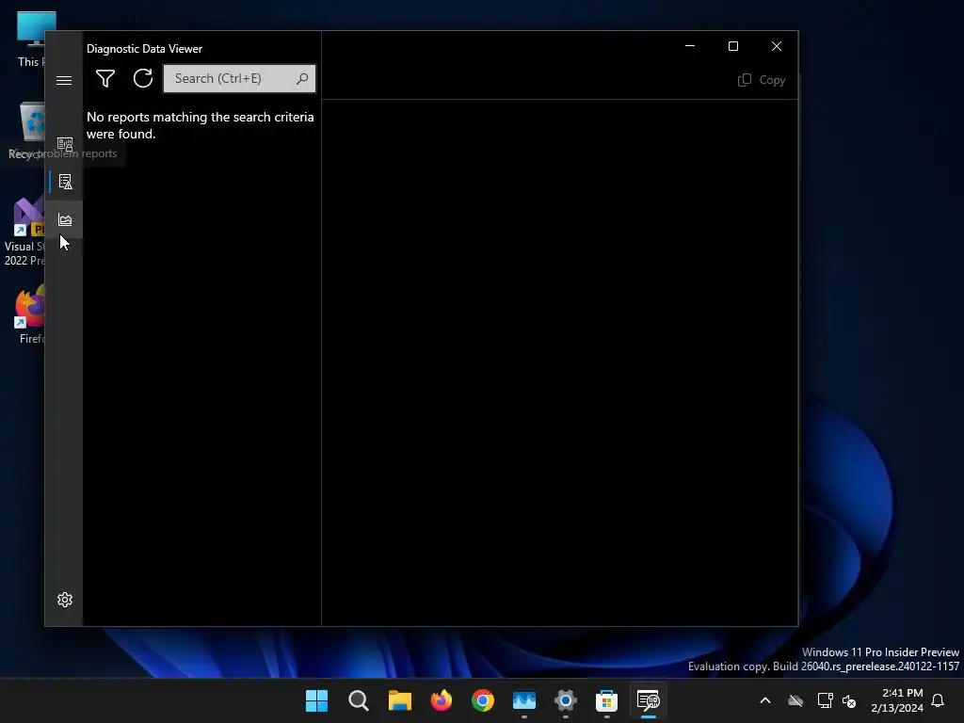964x723 pixels.
Task: Select the problem reports sidebar icon
Action: [x=65, y=182]
